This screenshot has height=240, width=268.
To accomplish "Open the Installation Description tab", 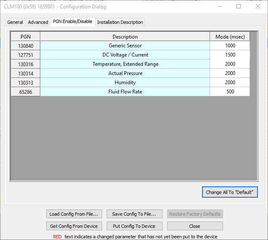I will point(120,22).
